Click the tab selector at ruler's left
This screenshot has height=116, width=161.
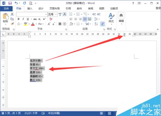(x=4, y=34)
